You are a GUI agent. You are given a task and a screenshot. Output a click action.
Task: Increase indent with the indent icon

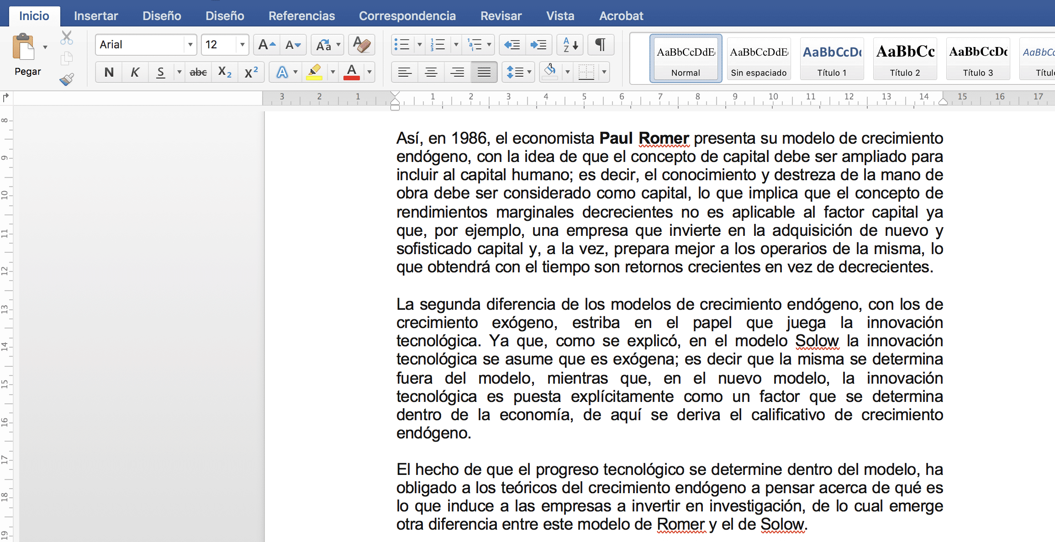click(x=538, y=45)
